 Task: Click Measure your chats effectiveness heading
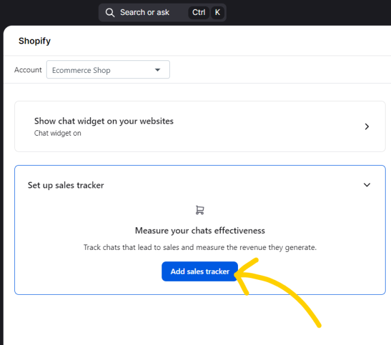pyautogui.click(x=200, y=231)
